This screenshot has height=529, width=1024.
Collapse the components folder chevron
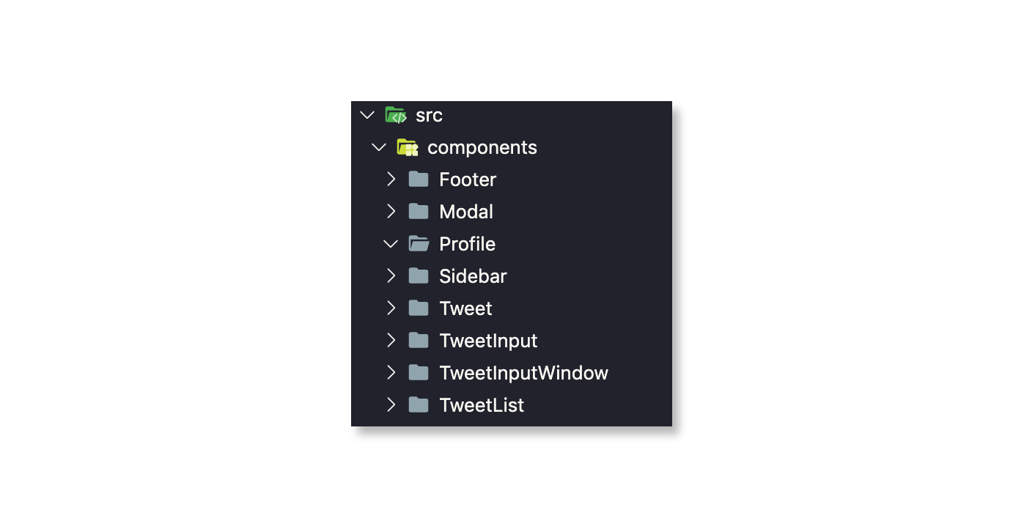[x=379, y=147]
